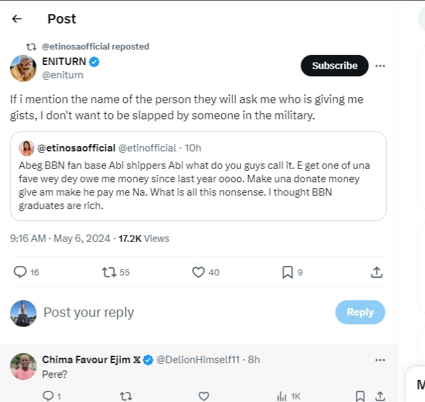Image resolution: width=425 pixels, height=402 pixels.
Task: Open the @etinosaofficial reposted link
Action: tap(96, 47)
